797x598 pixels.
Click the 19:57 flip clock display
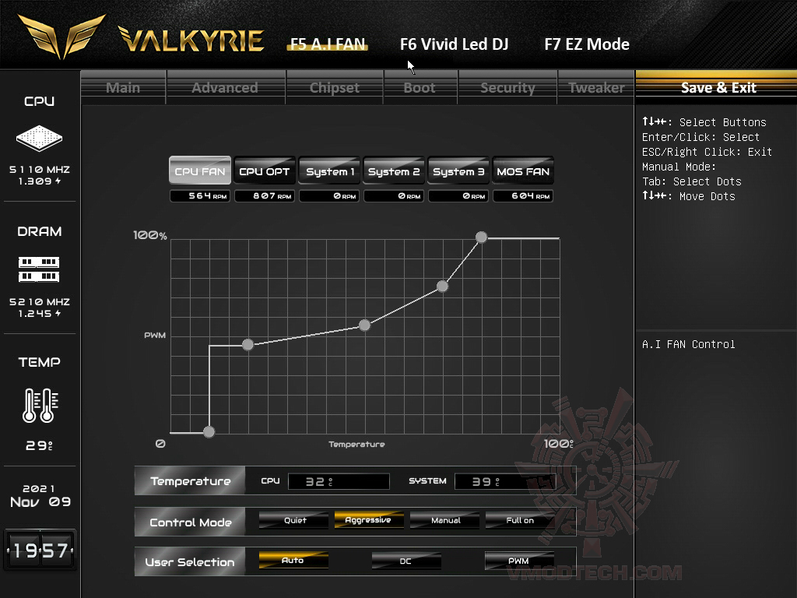[40, 551]
